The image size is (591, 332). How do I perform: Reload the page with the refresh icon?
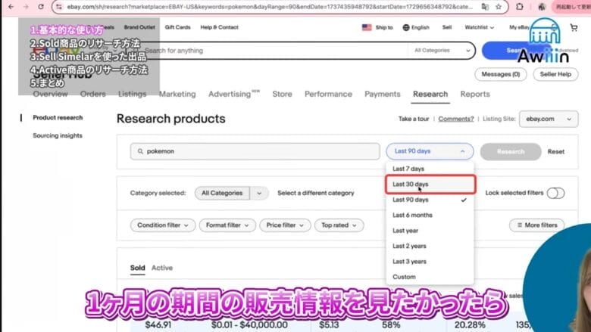coord(41,7)
